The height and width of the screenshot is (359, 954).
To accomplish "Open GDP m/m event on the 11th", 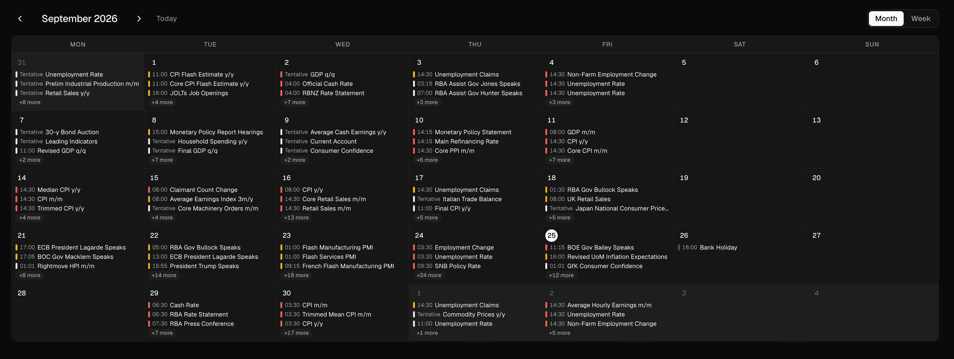I will click(x=607, y=132).
